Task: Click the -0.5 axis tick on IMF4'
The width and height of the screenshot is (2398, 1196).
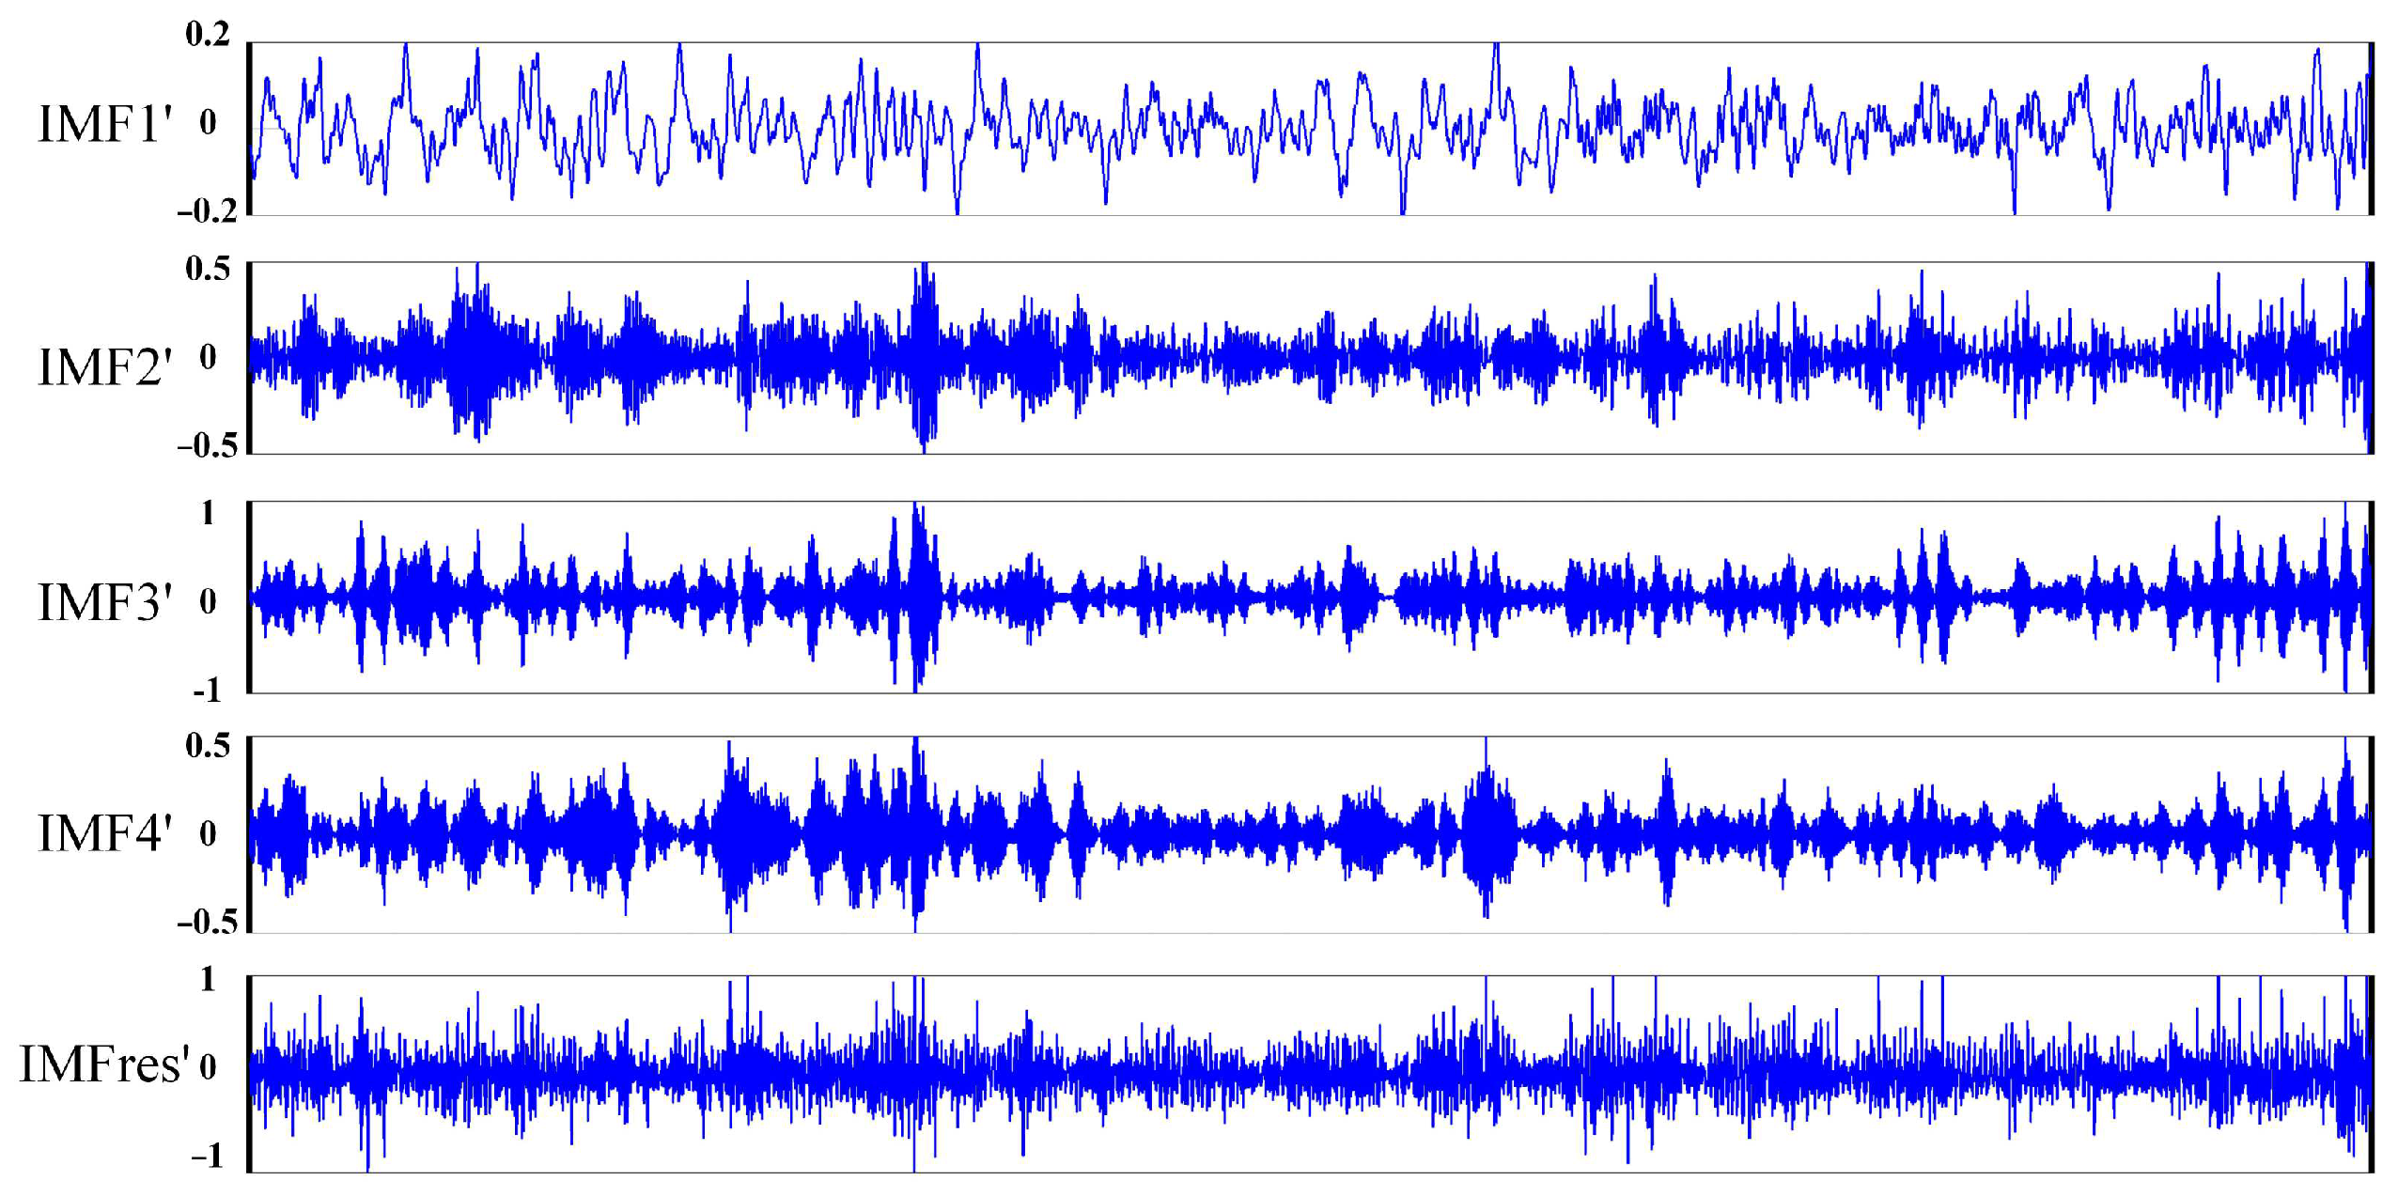Action: 208,923
